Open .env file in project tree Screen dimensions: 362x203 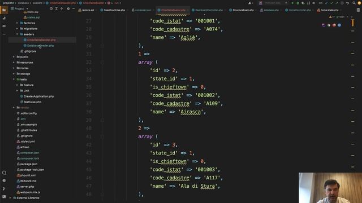pos(23,119)
